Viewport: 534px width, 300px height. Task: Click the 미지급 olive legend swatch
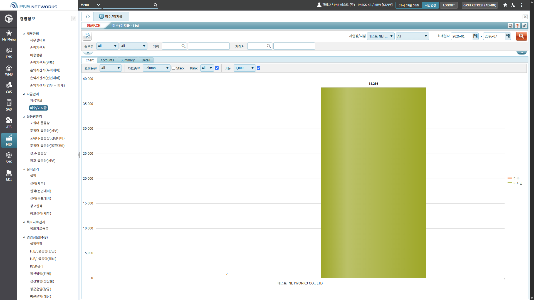click(x=510, y=183)
